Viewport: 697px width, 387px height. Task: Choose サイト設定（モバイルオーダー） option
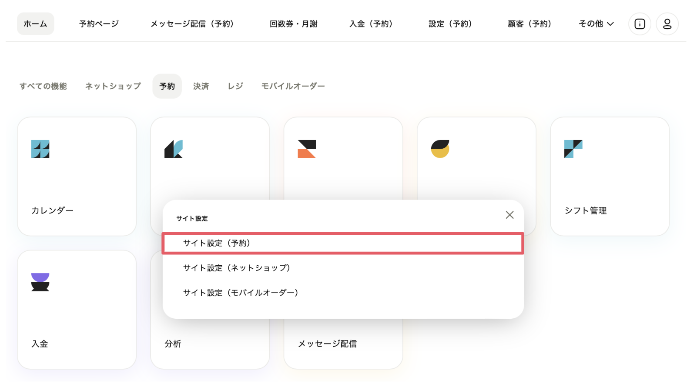click(241, 293)
